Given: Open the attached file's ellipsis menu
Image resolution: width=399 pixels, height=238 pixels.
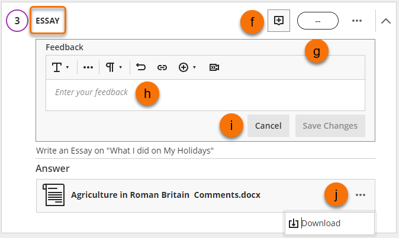Looking at the screenshot, I should pos(361,195).
